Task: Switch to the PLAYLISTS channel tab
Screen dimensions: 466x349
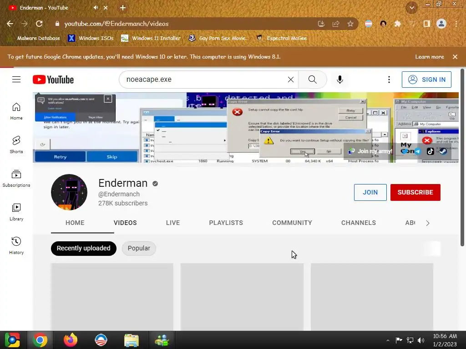Action: pos(226,223)
